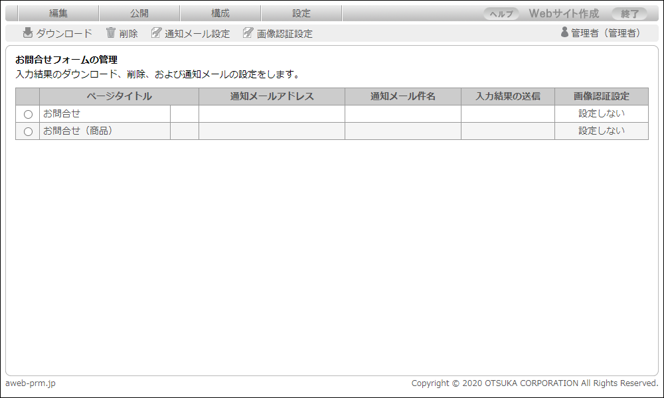The height and width of the screenshot is (398, 664).
Task: Select the radio button for お問合せ（商品）
Action: click(x=28, y=131)
